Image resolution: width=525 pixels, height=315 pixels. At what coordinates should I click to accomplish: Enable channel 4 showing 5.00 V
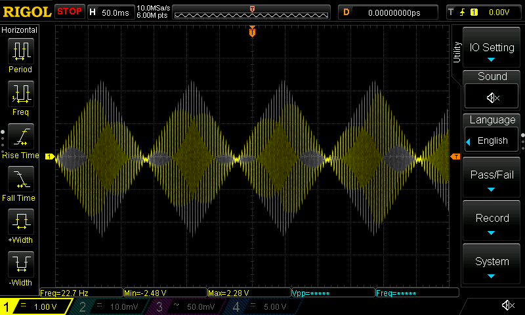[263, 306]
